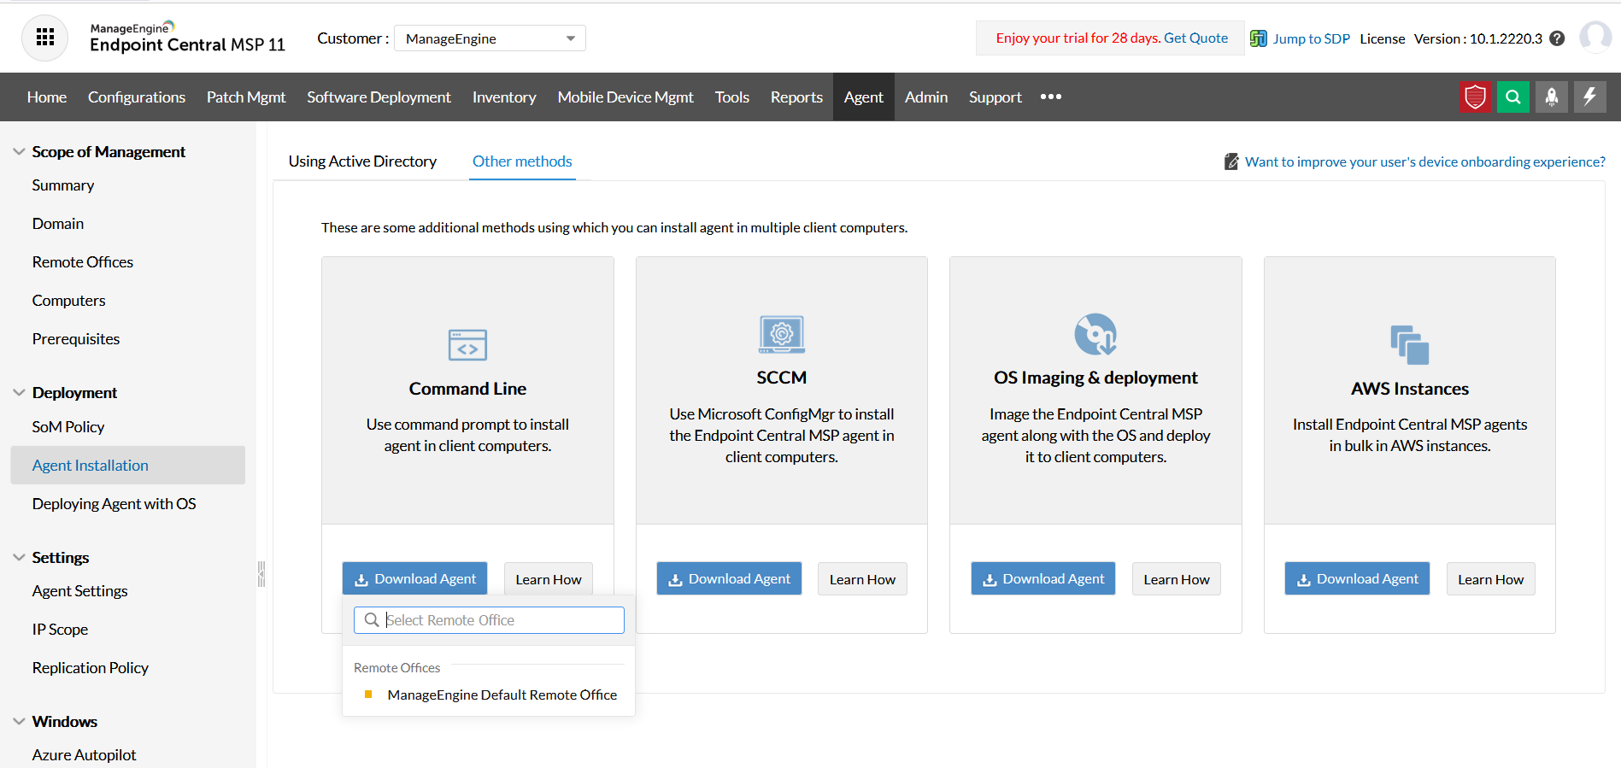
Task: Open Software Deployment menu
Action: point(379,97)
